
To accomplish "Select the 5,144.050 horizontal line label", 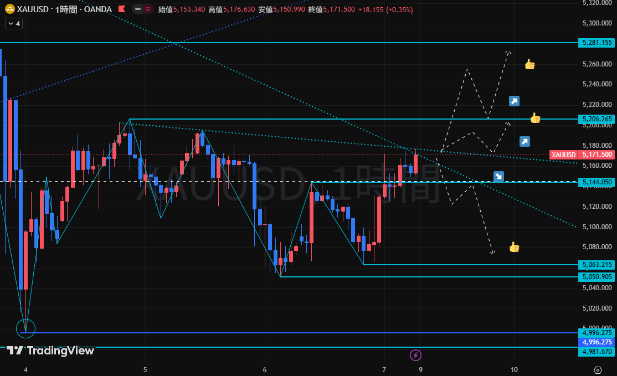I will 596,182.
